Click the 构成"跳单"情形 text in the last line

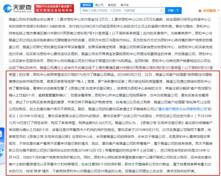coord(38,171)
